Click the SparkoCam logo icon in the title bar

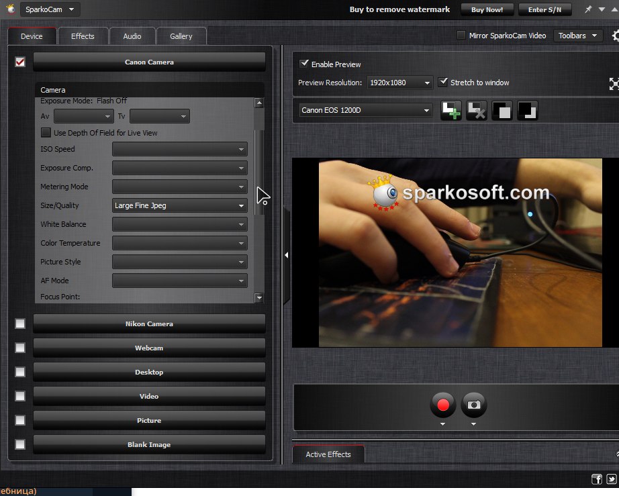(11, 9)
